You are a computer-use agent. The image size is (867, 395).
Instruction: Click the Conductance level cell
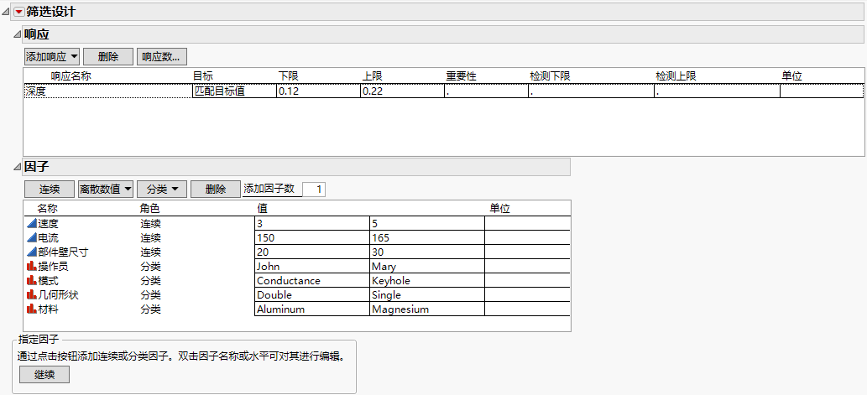coord(312,281)
